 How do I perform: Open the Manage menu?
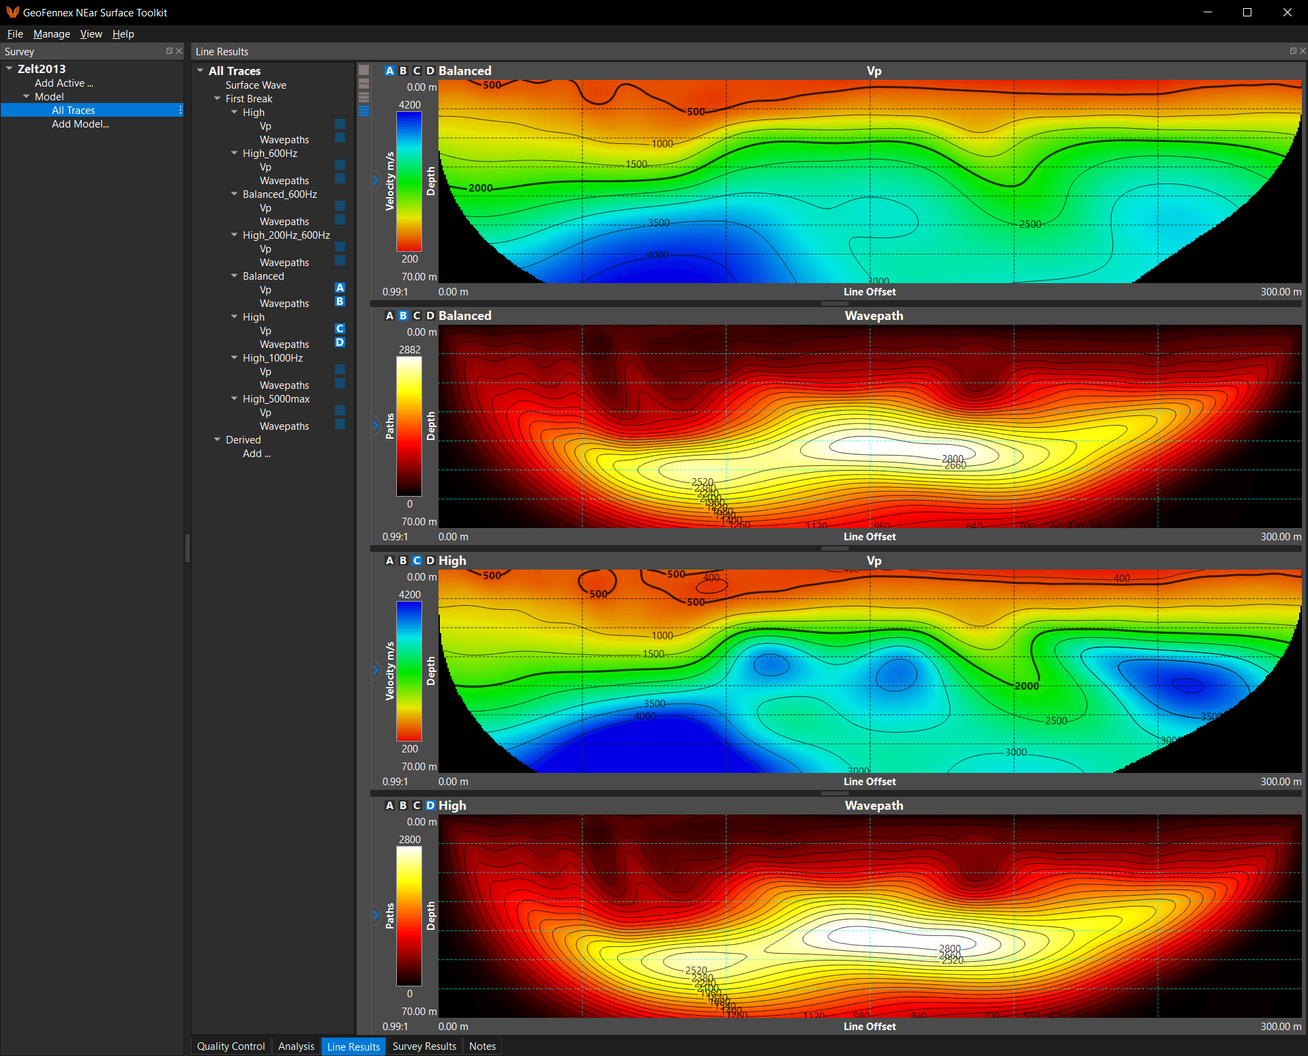tap(52, 34)
